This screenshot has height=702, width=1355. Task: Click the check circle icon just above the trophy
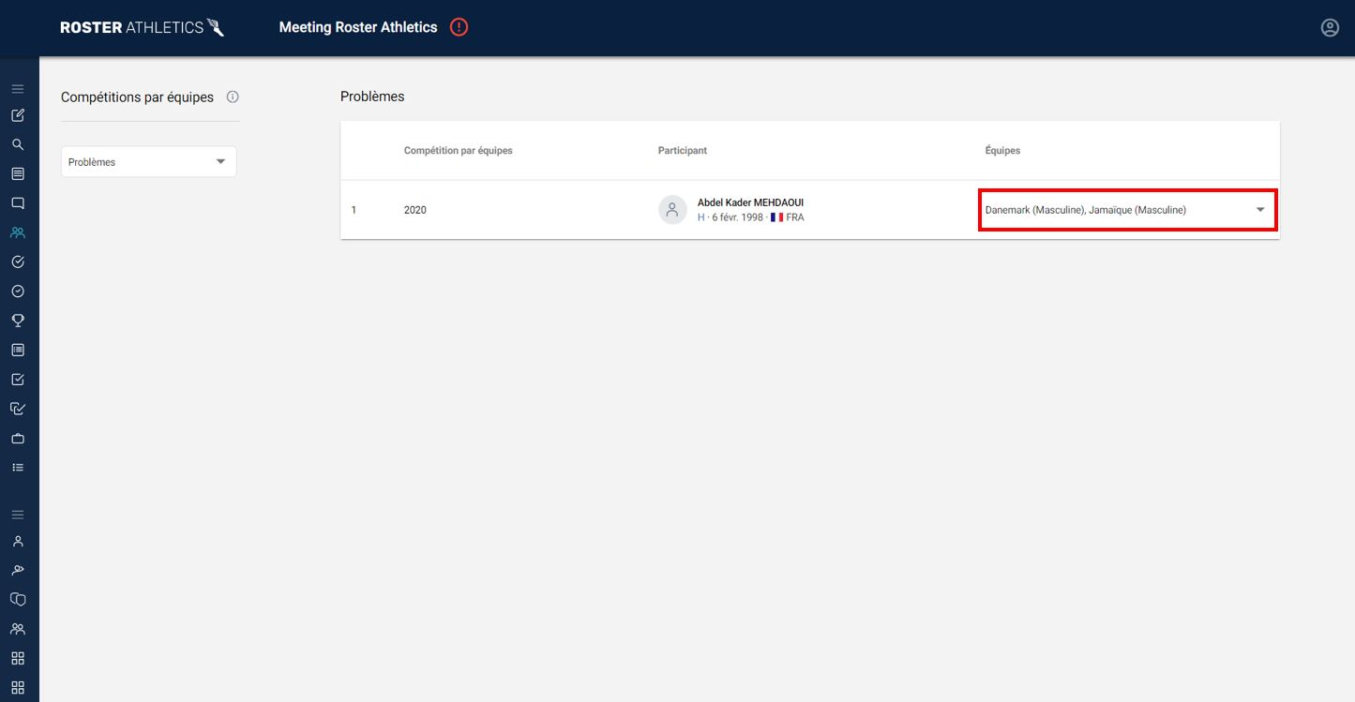(x=18, y=291)
